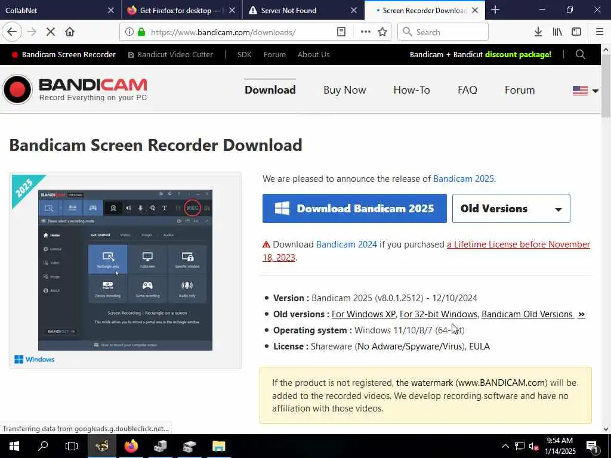
Task: Open the FAQ nav item
Action: (x=467, y=90)
